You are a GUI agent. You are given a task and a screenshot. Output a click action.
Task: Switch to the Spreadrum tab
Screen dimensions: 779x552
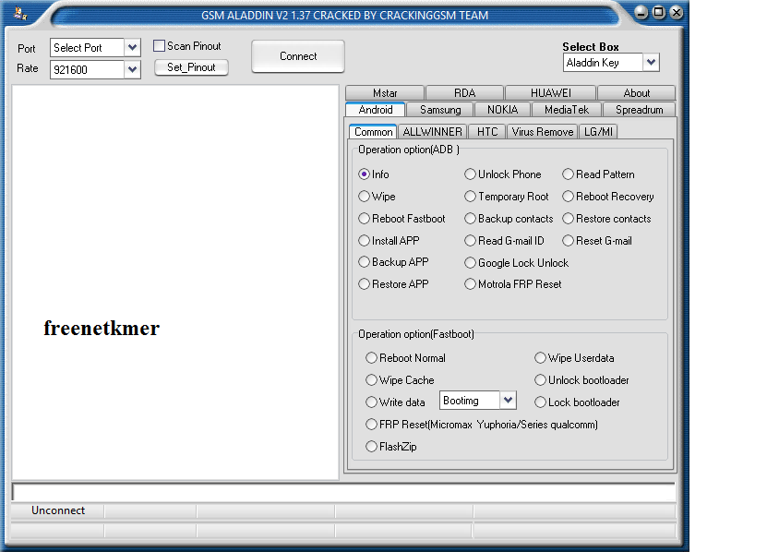[639, 109]
